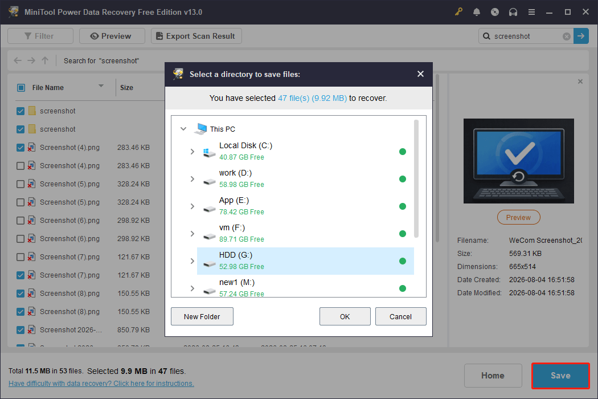Screen dimensions: 598x399
Task: Confirm with the OK button
Action: (x=345, y=316)
